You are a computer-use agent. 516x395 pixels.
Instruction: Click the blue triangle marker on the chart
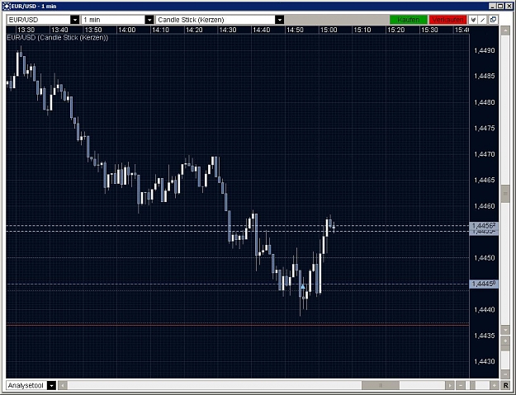click(303, 287)
